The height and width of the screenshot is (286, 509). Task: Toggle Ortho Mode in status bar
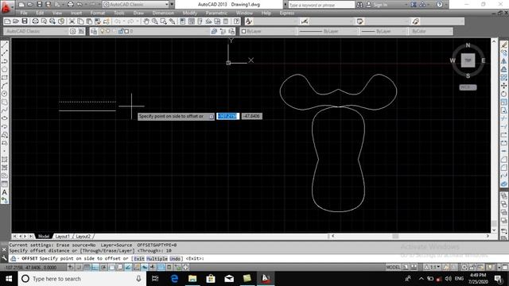pos(95,267)
